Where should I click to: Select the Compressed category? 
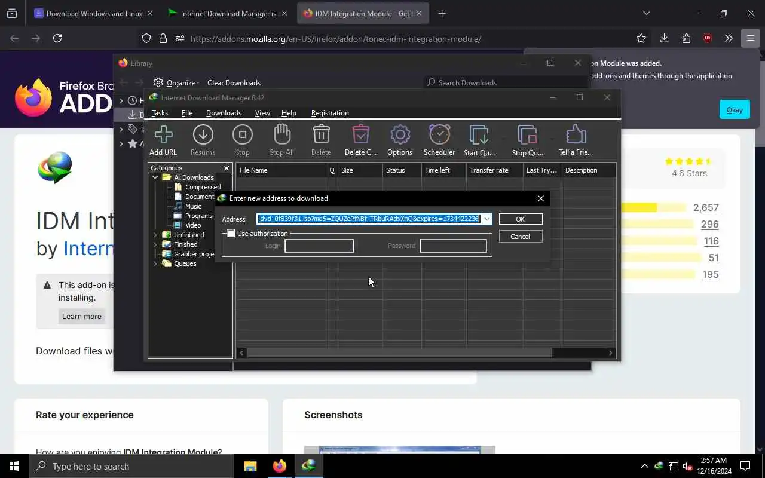203,187
